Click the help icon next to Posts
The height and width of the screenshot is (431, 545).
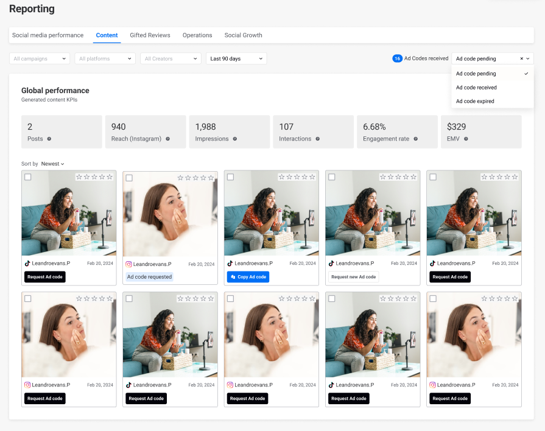49,139
